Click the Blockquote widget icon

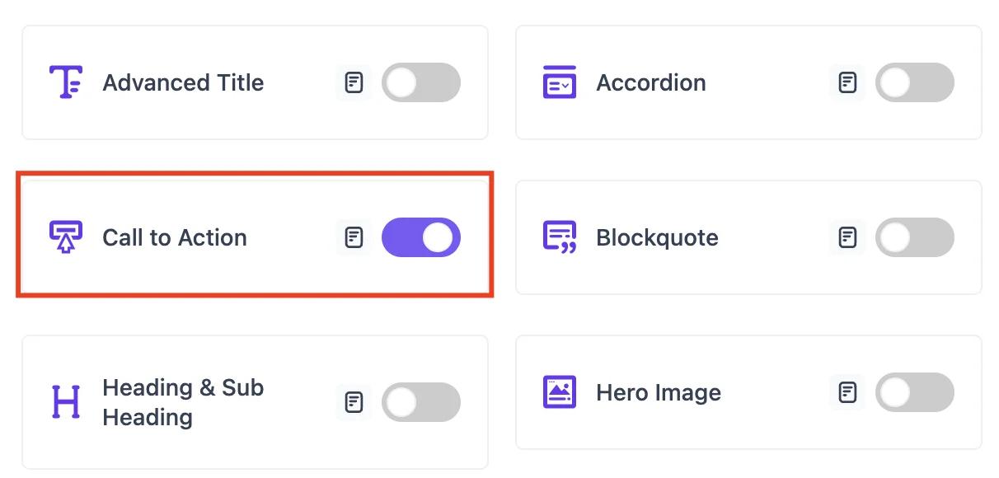tap(560, 237)
